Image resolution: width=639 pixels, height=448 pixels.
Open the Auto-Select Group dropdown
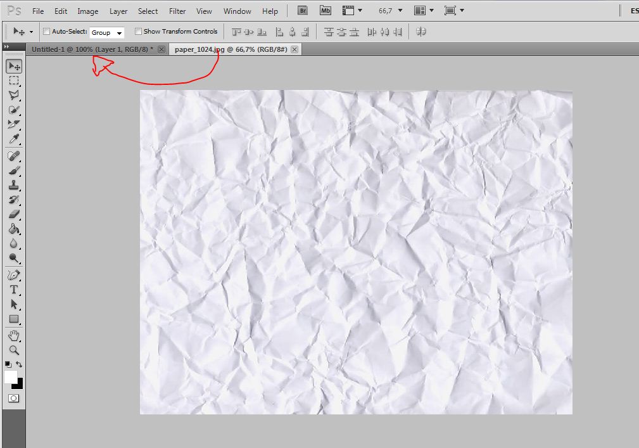click(107, 32)
